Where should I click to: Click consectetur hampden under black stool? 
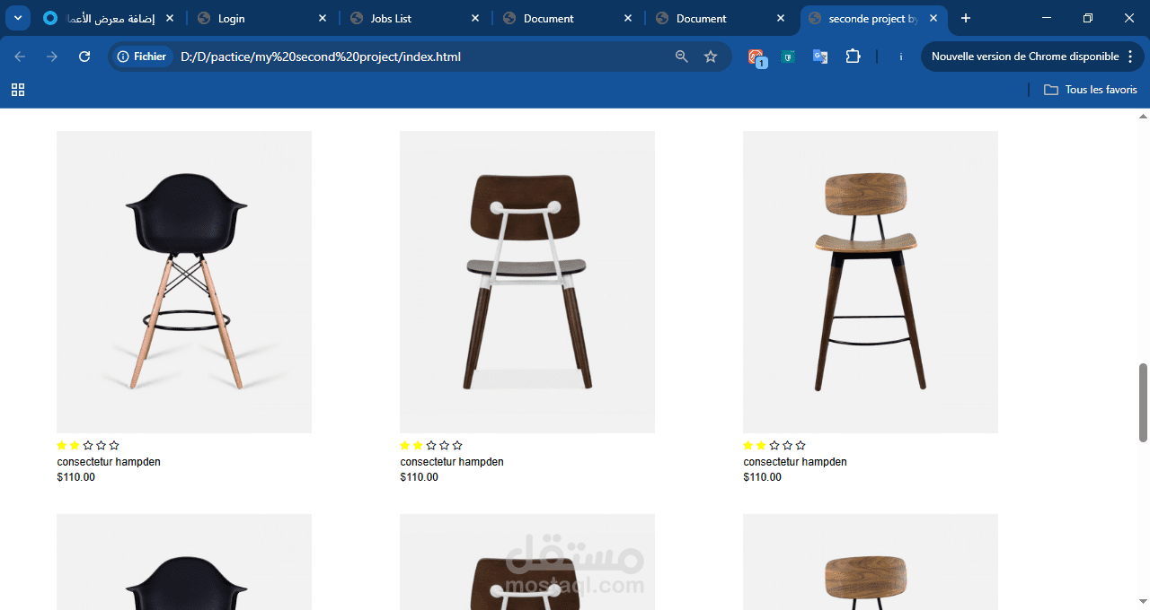[x=109, y=462]
